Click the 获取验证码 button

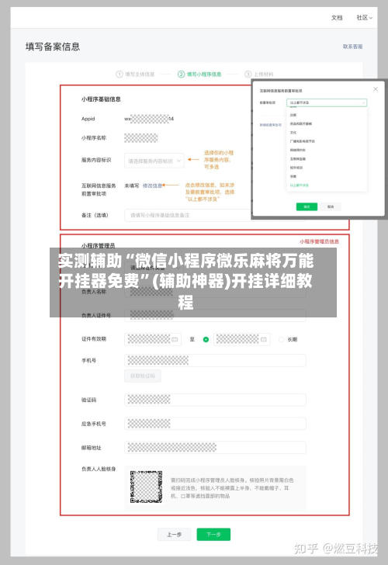(x=143, y=376)
